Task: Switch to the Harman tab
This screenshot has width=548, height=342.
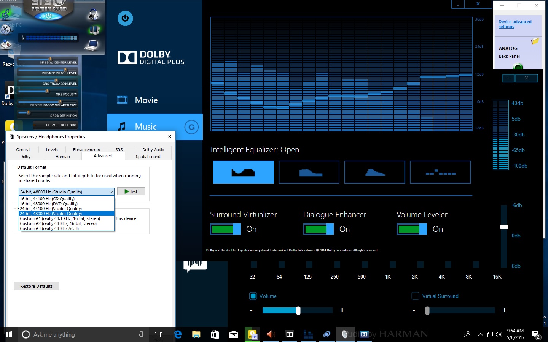Action: pos(63,157)
